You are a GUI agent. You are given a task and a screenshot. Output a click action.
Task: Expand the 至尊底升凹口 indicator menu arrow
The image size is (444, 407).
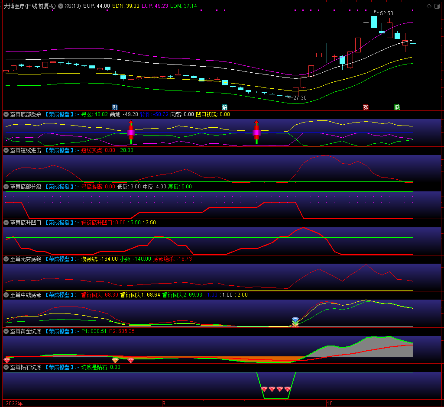[x=6, y=223]
